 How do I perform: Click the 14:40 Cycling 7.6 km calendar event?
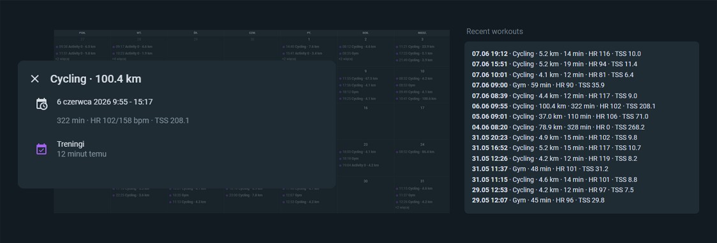click(301, 46)
